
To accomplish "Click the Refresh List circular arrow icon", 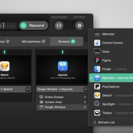I will 95,123.
